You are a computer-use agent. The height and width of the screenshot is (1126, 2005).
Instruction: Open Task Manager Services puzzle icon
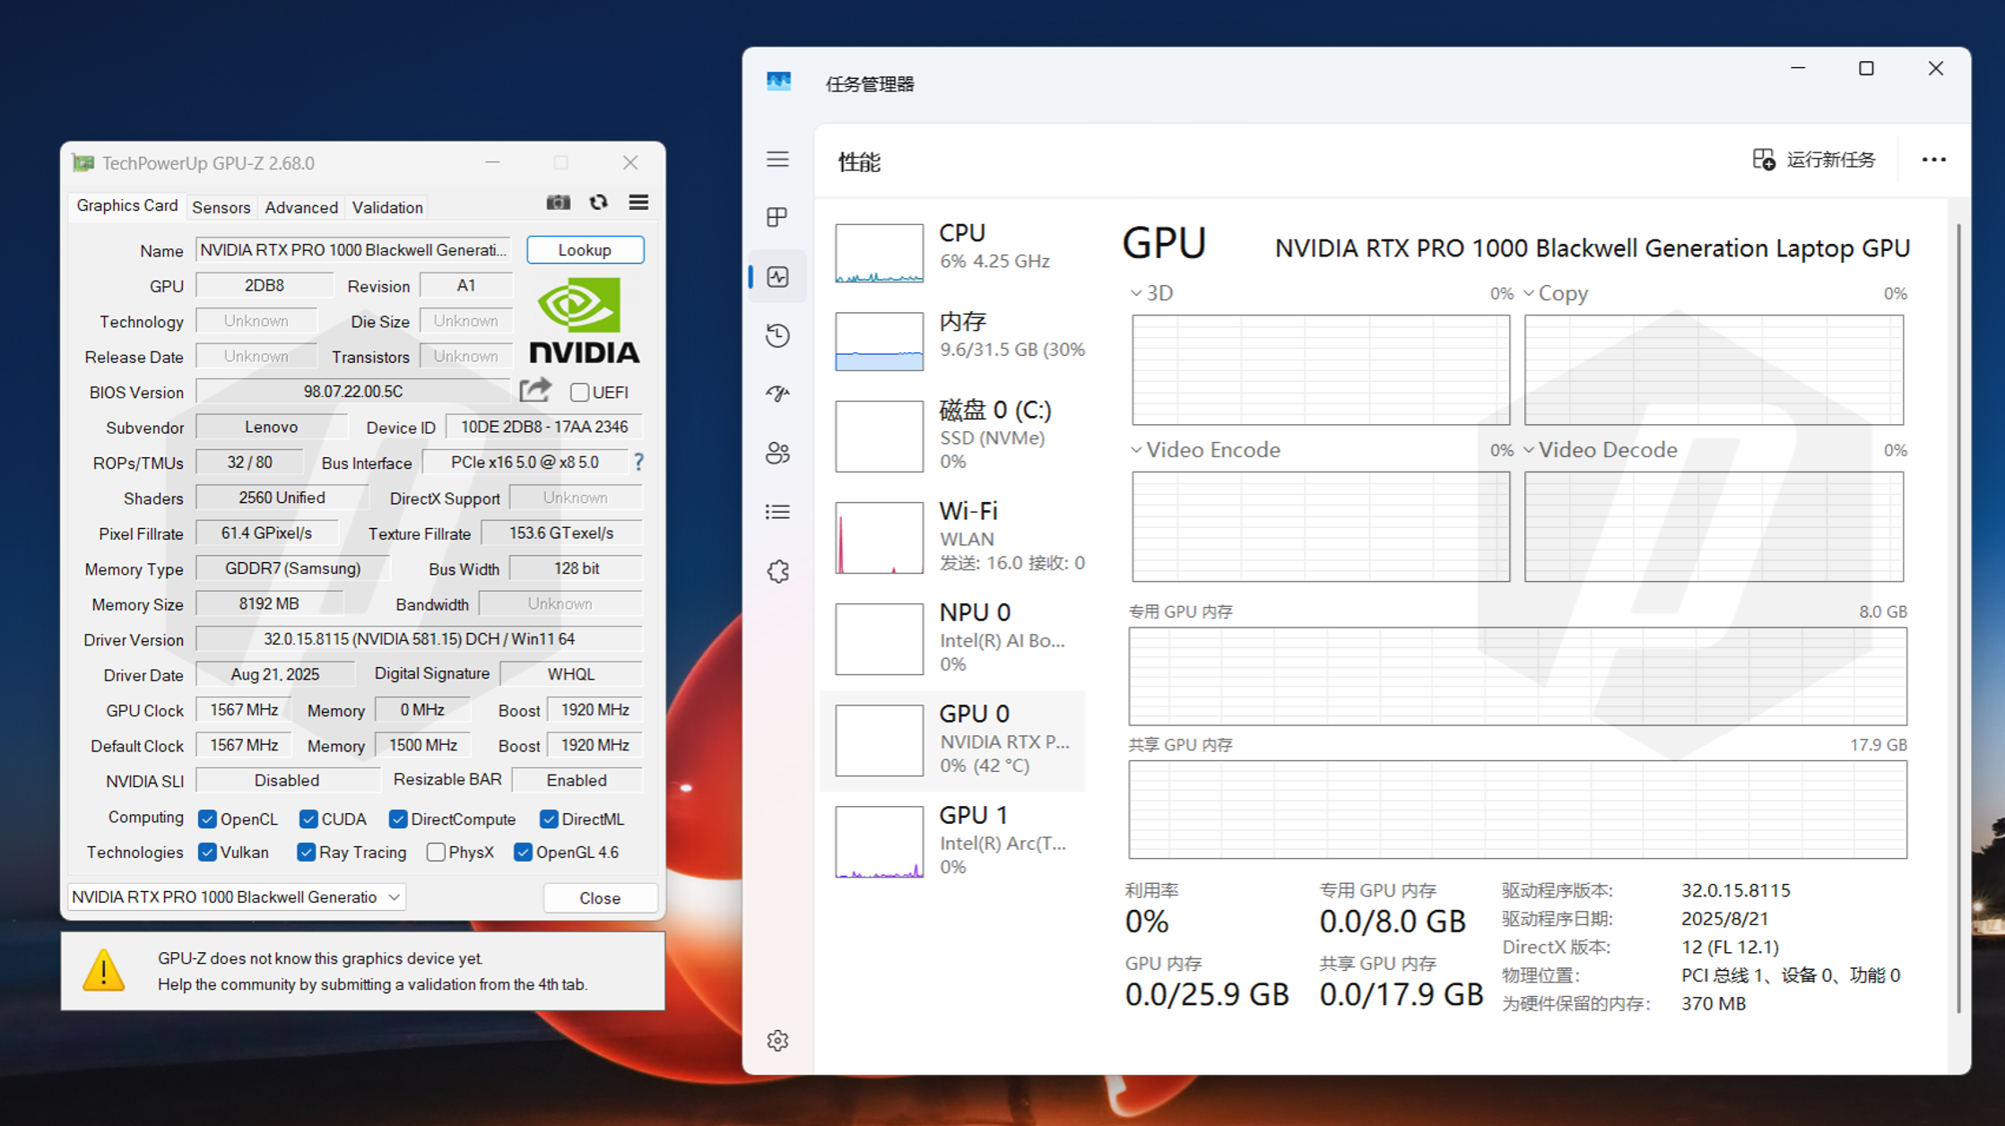pyautogui.click(x=777, y=571)
